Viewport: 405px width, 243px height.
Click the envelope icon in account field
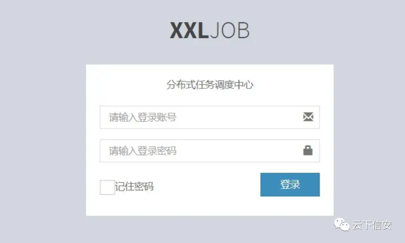308,117
